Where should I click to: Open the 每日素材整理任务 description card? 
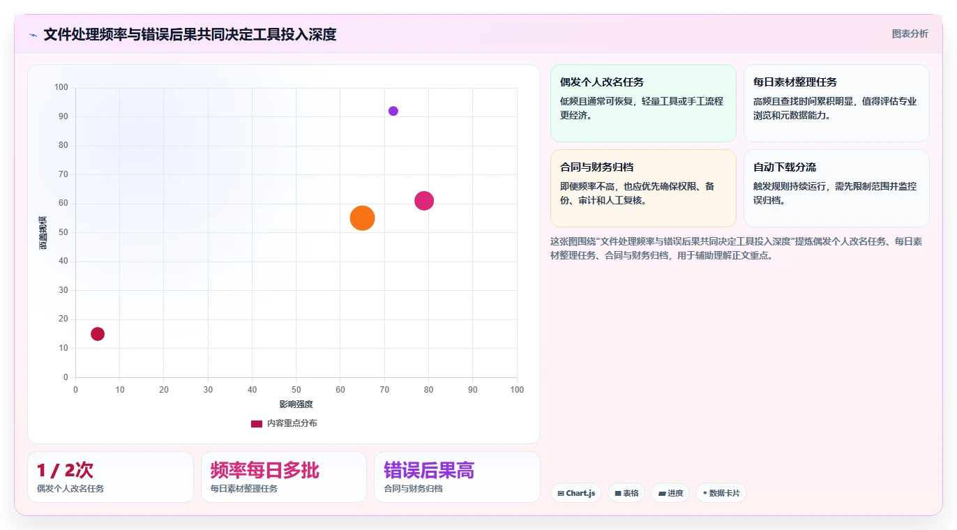pos(836,103)
